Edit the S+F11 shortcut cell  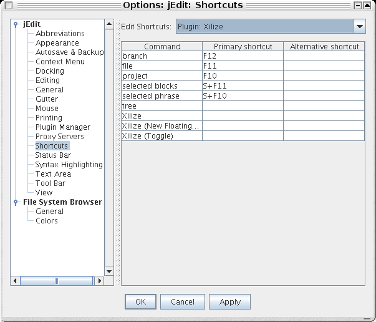[x=243, y=86]
